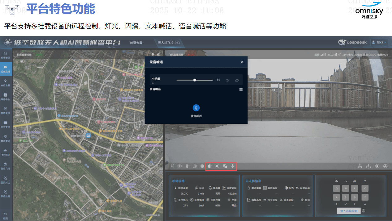
Task: Click the 进入远程控制 button
Action: pos(348,211)
